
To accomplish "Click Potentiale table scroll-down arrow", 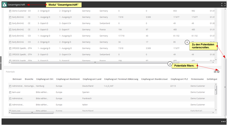I will [216, 110].
